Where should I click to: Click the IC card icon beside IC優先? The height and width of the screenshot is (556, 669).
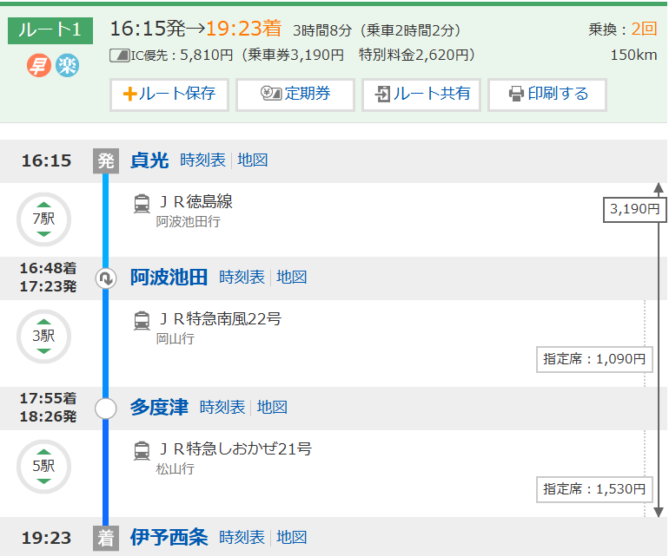(x=120, y=56)
